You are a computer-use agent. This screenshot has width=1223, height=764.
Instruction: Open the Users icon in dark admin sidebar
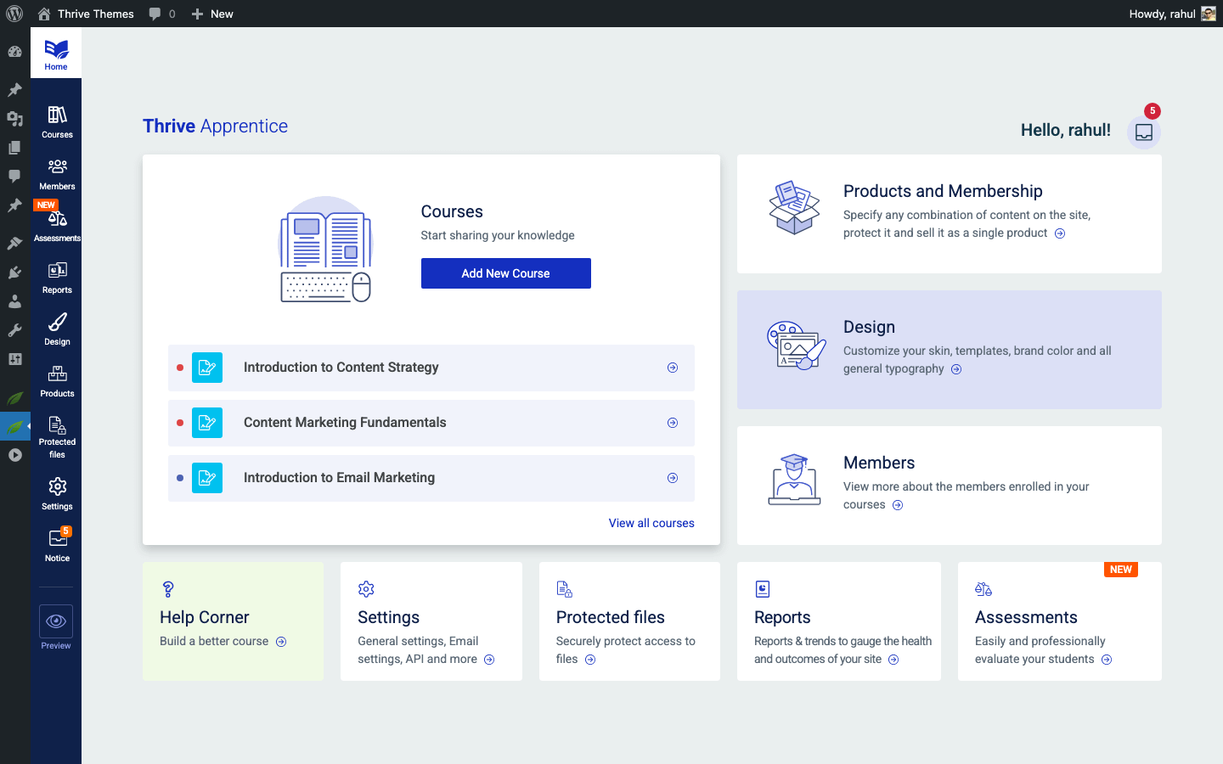(14, 301)
